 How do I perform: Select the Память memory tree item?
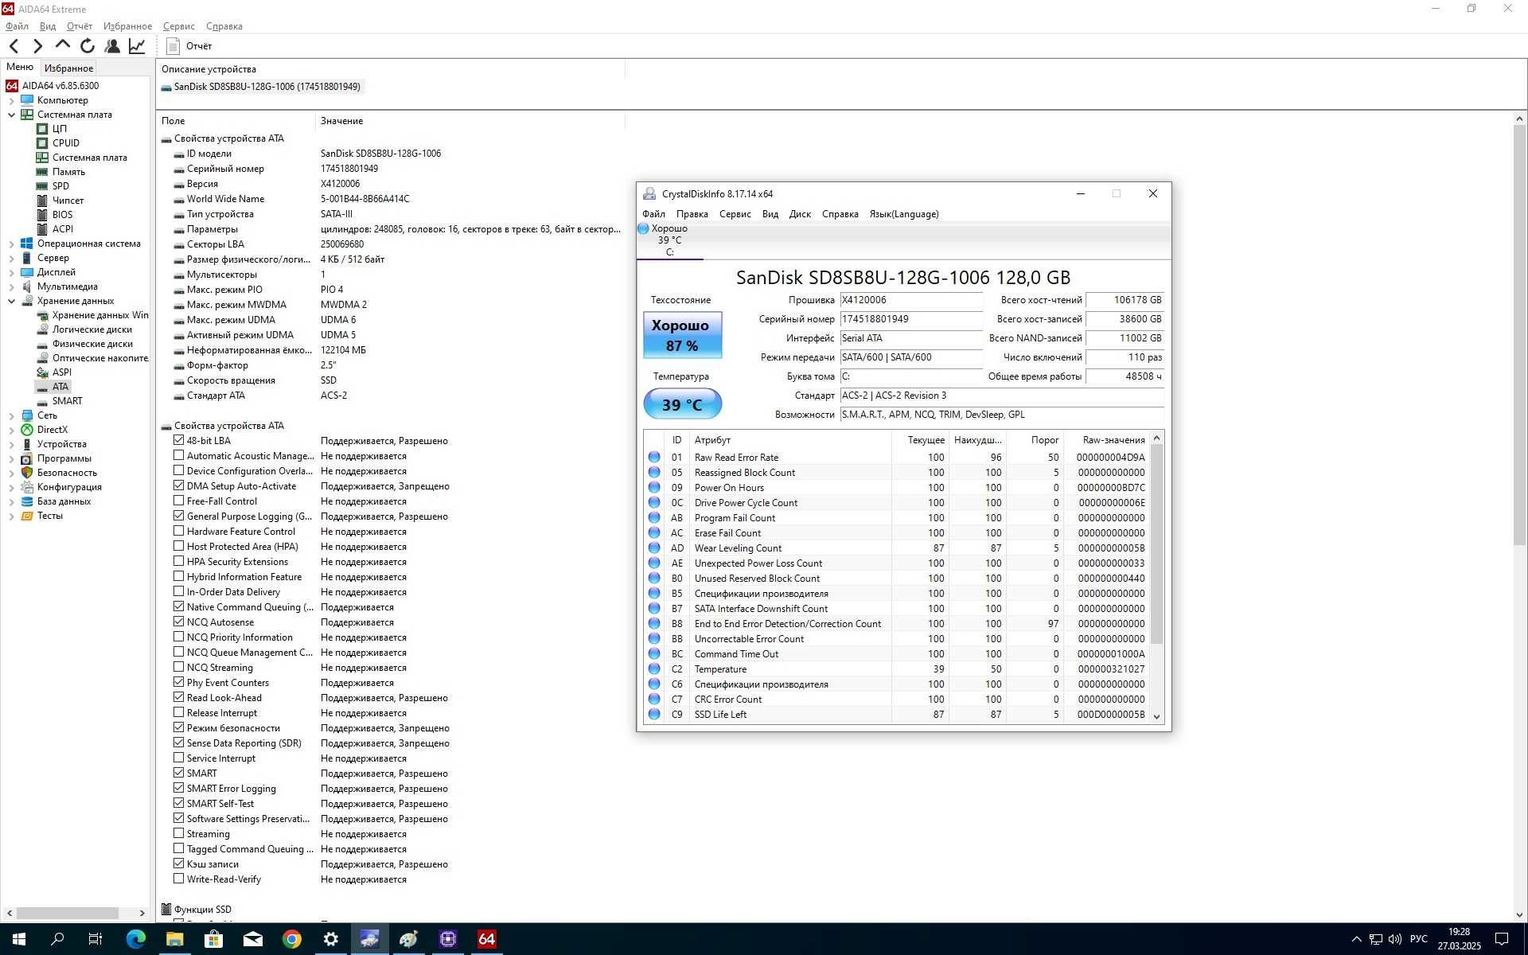tap(68, 172)
